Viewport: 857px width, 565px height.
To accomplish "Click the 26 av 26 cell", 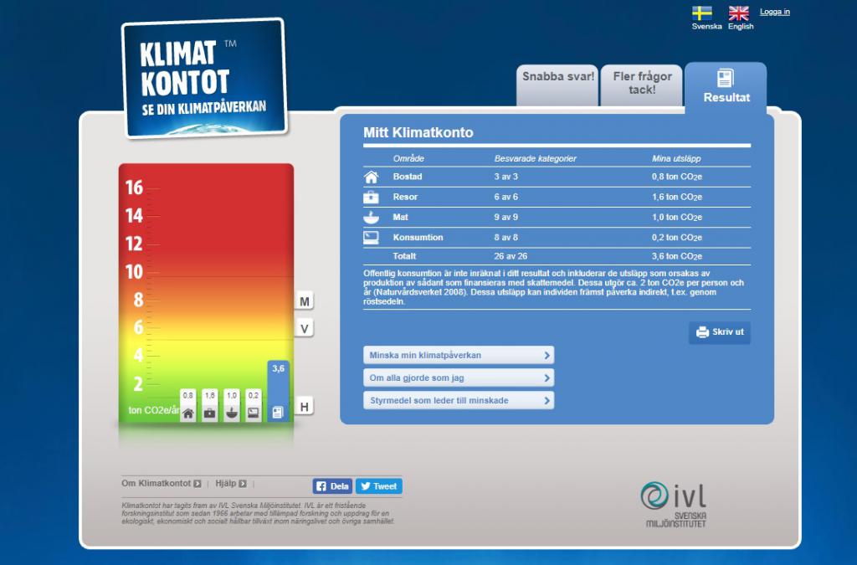I will click(511, 256).
